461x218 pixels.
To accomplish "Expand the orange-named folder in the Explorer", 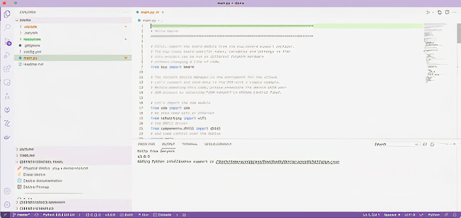I will click(x=73, y=27).
